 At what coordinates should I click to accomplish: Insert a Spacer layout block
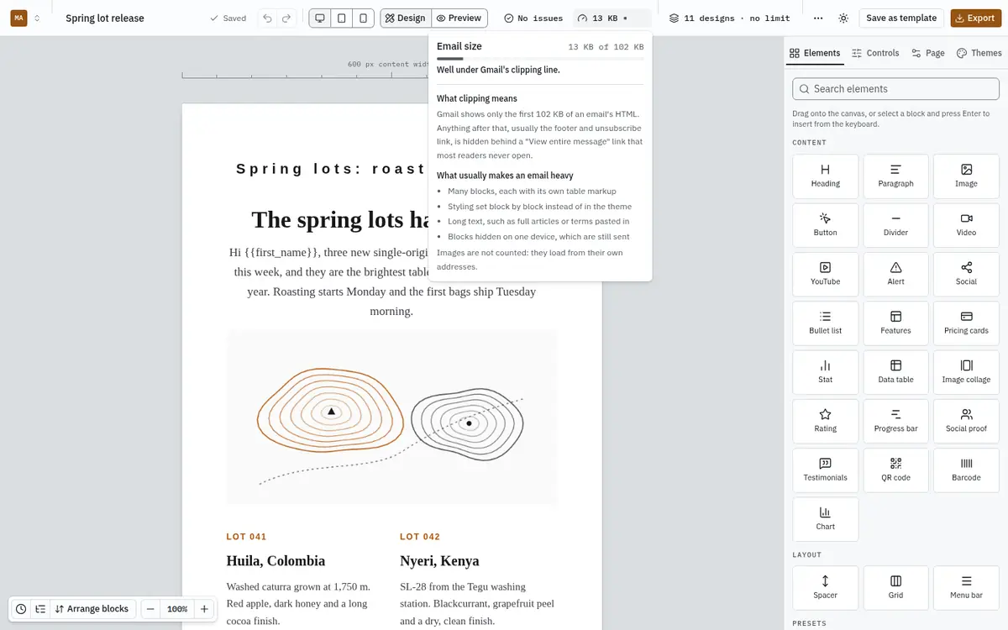coord(826,588)
